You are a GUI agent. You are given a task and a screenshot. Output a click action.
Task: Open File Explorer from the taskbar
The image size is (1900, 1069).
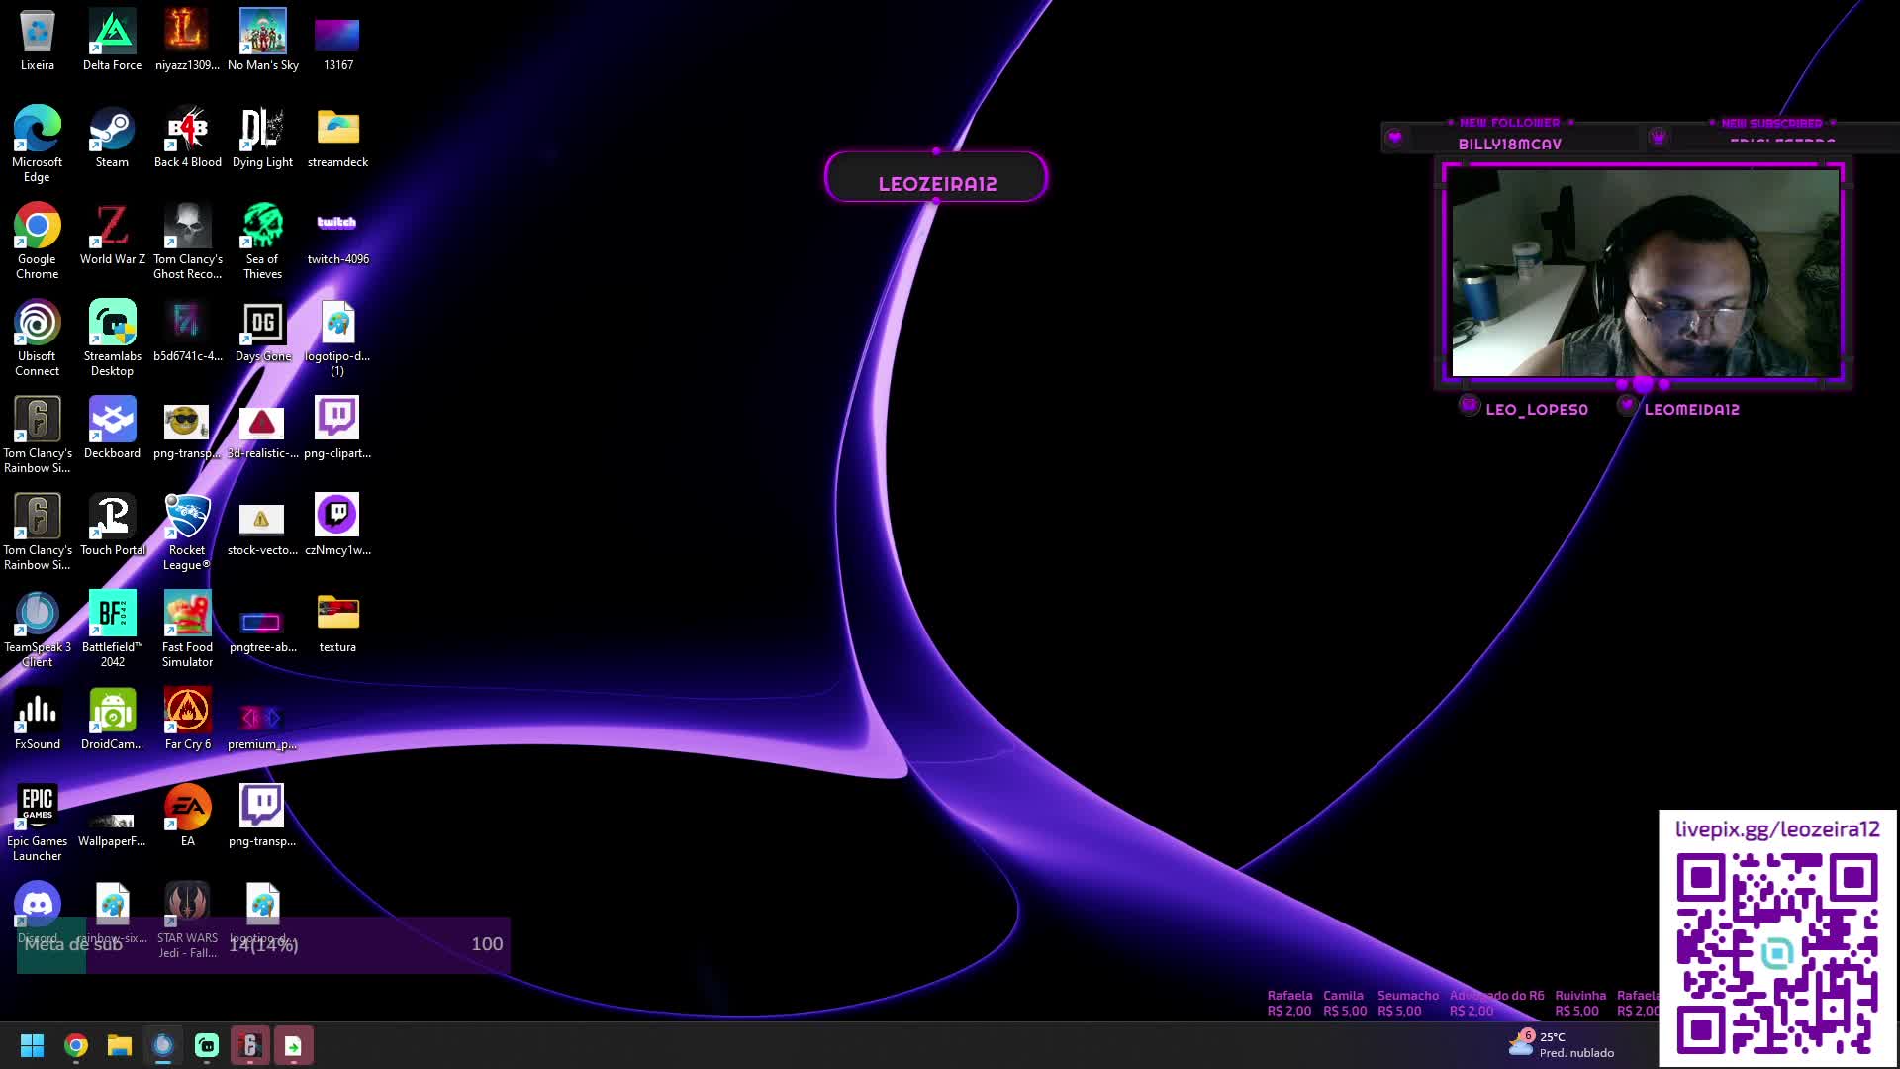[x=120, y=1045]
